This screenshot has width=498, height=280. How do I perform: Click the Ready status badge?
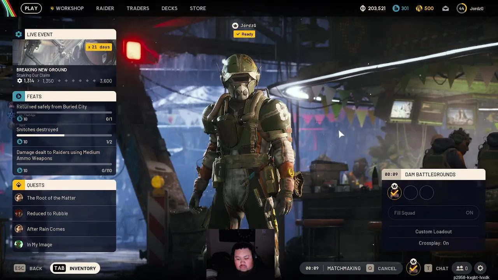244,34
